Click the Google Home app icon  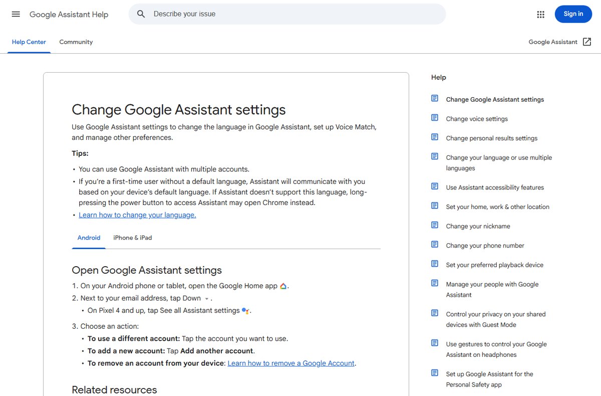pos(283,286)
